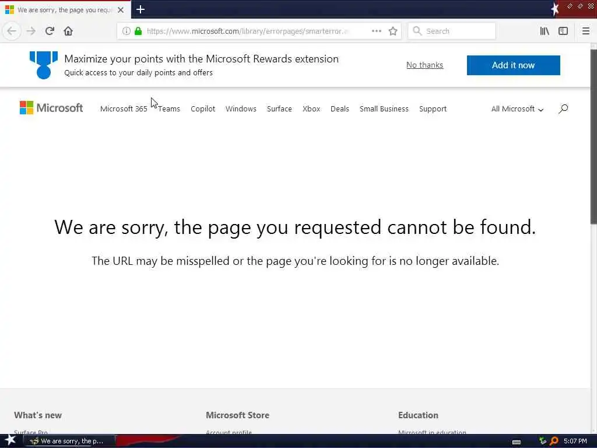Close the 'We are sorry' tab
Screen dimensions: 597x448
pyautogui.click(x=121, y=10)
